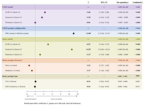The width and height of the screenshot is (144, 106).
Task: Select the CDSS prompt configuration header
Action: pyautogui.click(x=14, y=28)
